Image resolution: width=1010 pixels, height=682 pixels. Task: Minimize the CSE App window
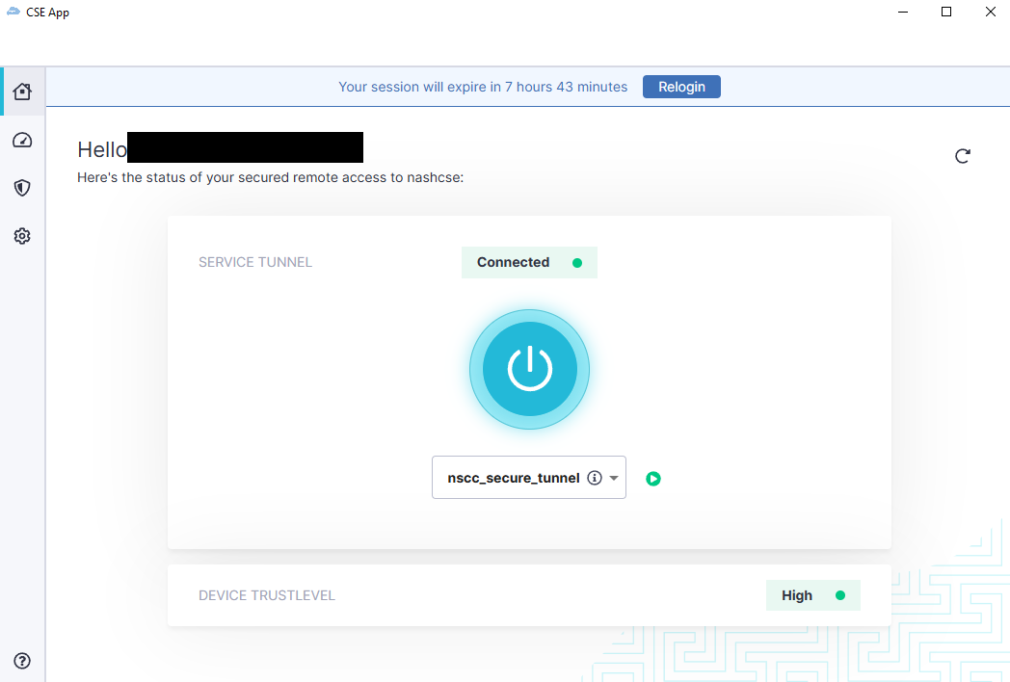[902, 13]
